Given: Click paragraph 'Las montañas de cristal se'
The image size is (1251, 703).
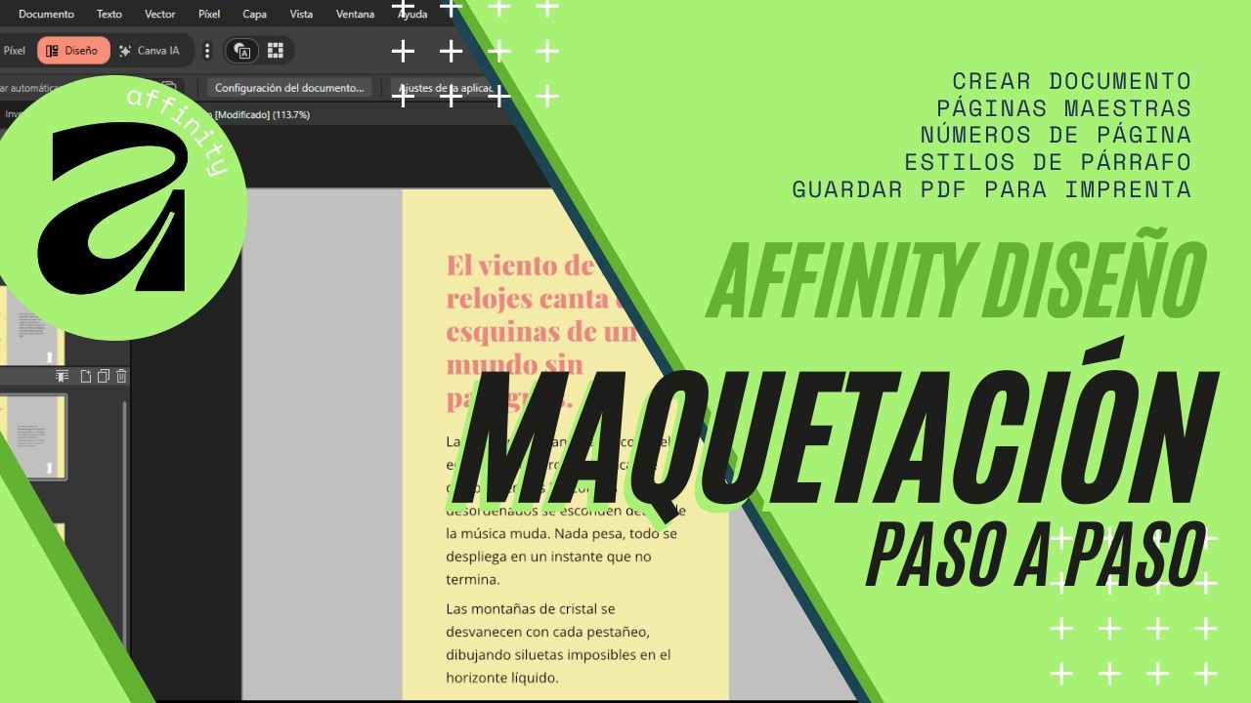Looking at the screenshot, I should [531, 608].
